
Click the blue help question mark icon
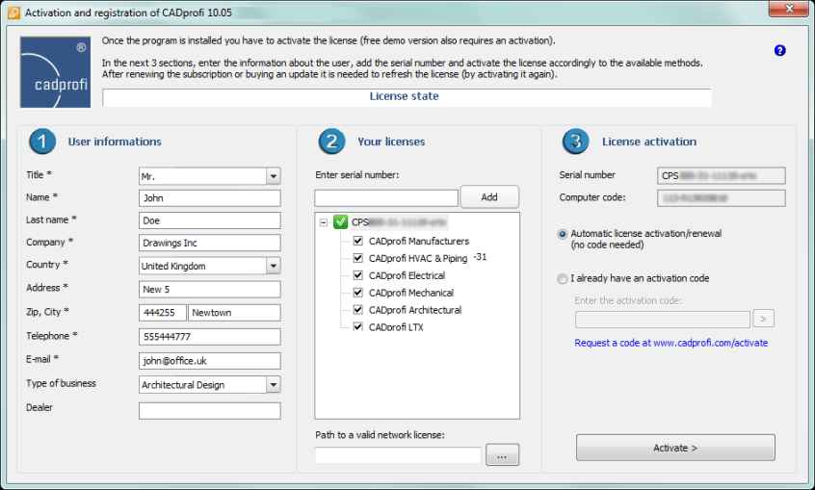pos(780,50)
